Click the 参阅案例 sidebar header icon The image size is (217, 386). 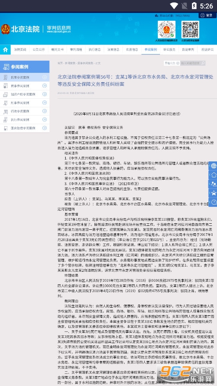[x=6, y=67]
